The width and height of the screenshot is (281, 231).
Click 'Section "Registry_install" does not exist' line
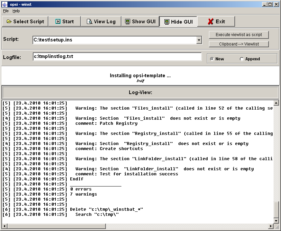[162, 144]
